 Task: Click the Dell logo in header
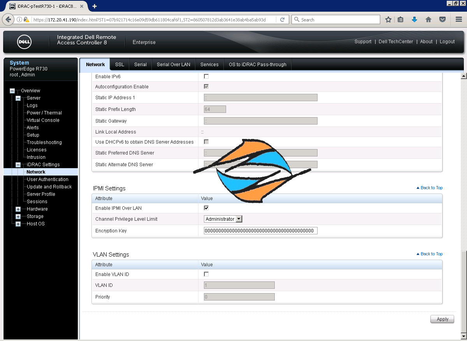coord(25,42)
